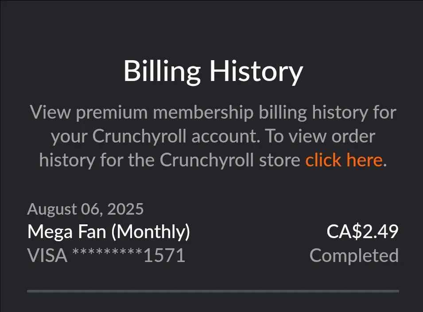
Task: Click the divider line below the transaction
Action: pyautogui.click(x=213, y=291)
